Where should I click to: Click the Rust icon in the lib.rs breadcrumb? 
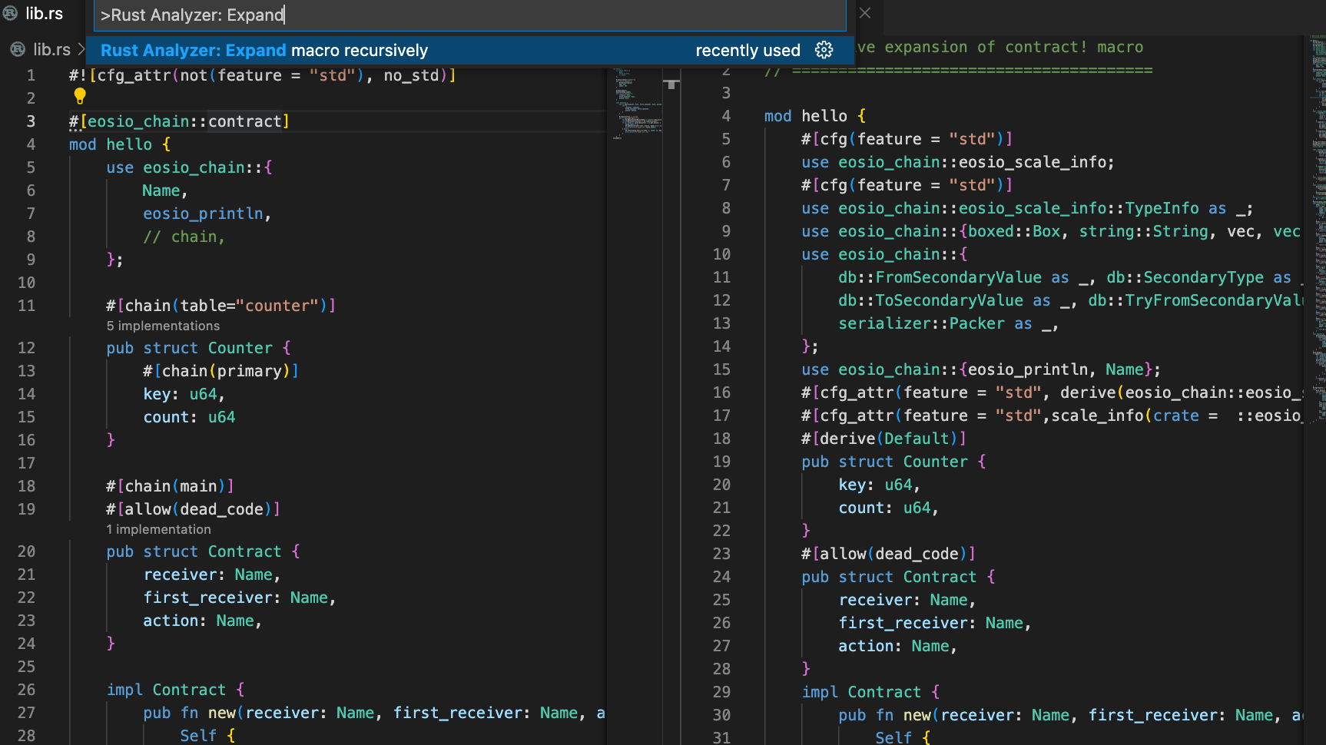tap(18, 49)
